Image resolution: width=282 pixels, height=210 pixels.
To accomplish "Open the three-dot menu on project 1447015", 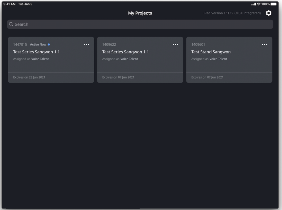I will point(86,44).
